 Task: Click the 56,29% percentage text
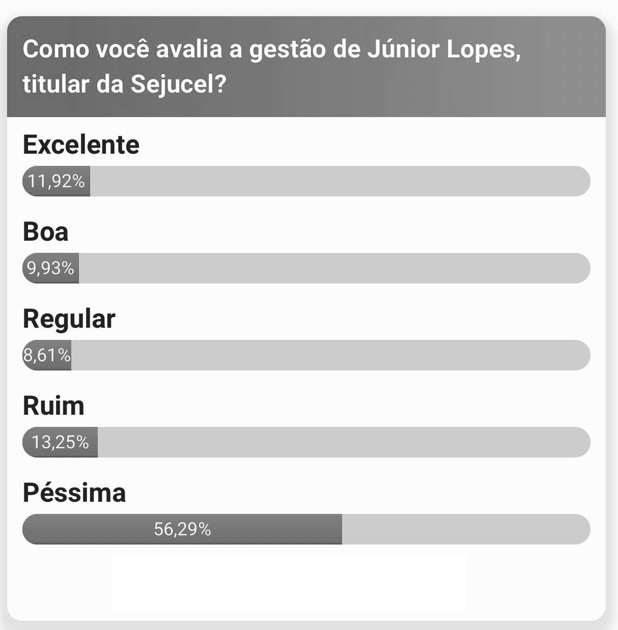pyautogui.click(x=182, y=529)
